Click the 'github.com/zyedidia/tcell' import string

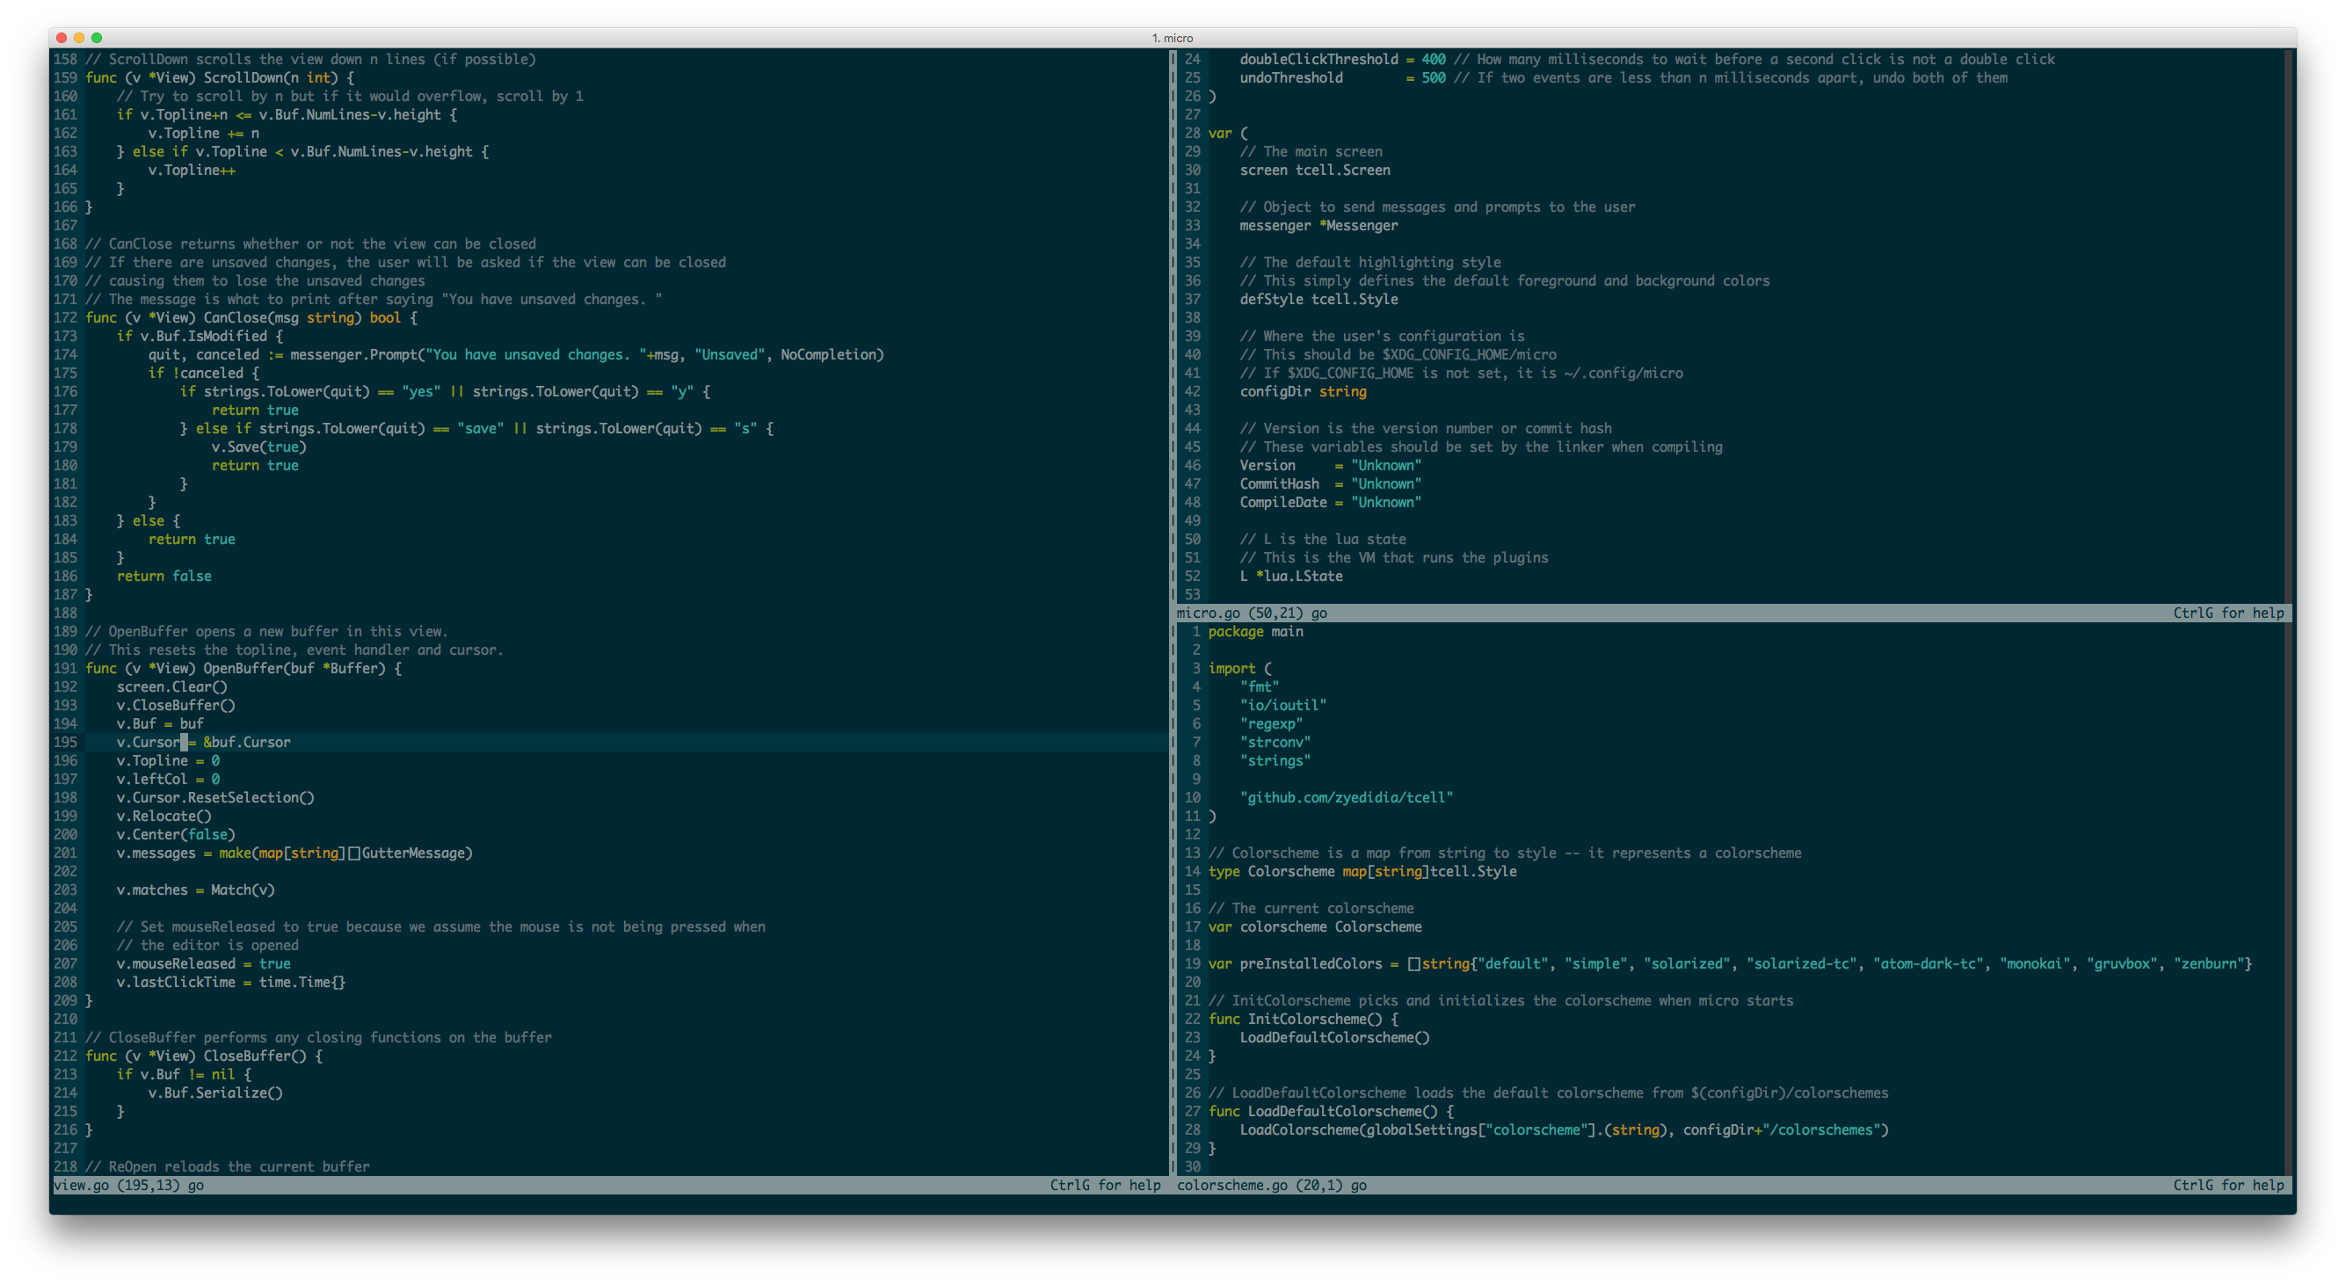coord(1347,797)
